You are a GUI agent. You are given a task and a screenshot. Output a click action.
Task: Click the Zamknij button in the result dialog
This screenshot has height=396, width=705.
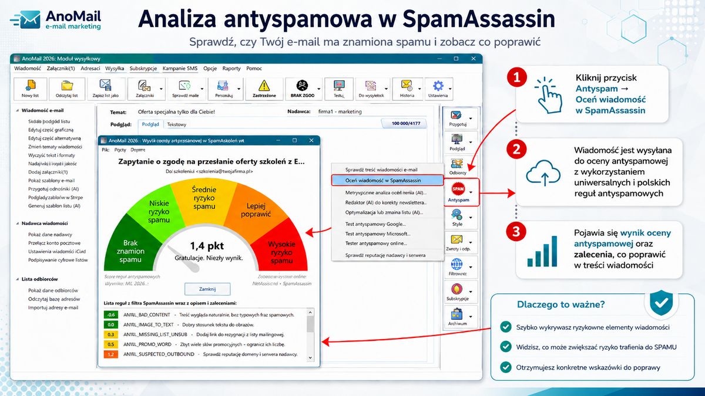(207, 289)
